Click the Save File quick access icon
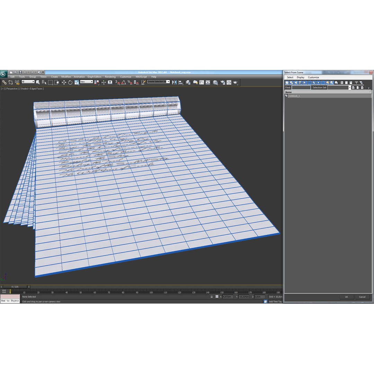This screenshot has height=374, width=374. [20, 72]
